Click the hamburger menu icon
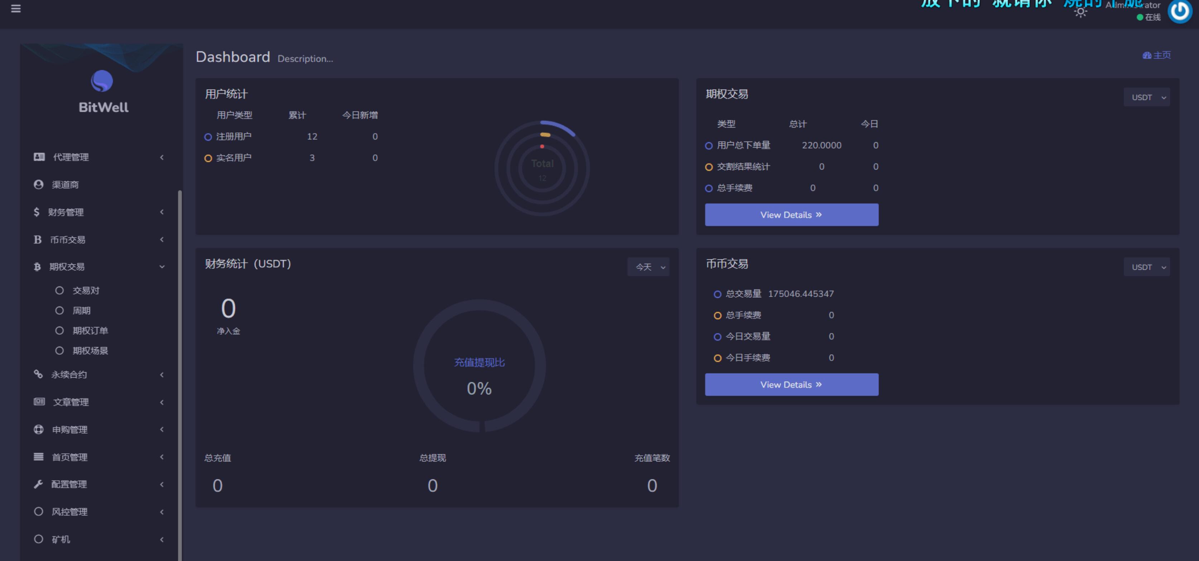The width and height of the screenshot is (1199, 561). 16,9
